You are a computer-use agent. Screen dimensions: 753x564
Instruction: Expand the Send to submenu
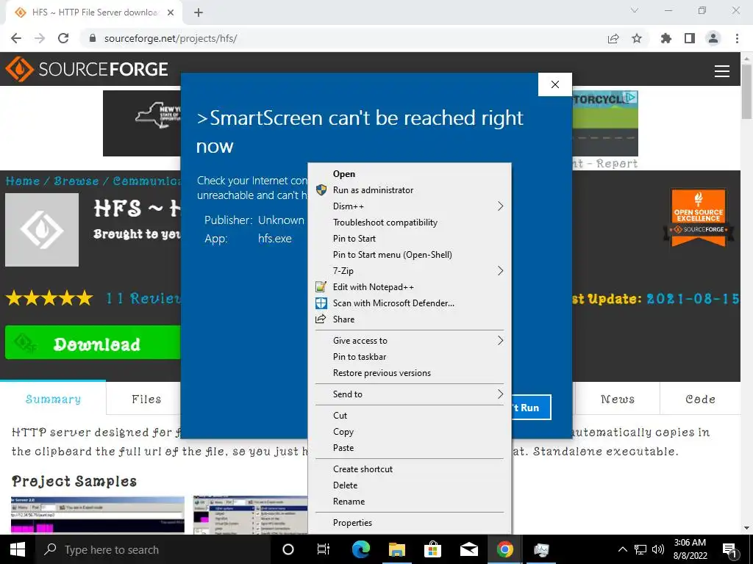410,394
